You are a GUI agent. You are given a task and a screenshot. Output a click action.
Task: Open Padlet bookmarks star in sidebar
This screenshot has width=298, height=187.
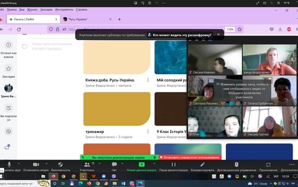(x=8, y=68)
